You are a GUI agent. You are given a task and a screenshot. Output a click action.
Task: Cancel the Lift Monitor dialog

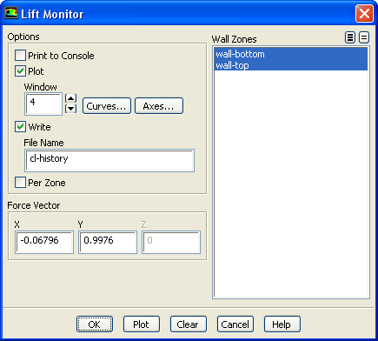[235, 324]
